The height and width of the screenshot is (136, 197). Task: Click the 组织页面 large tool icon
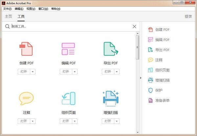coord(68,98)
